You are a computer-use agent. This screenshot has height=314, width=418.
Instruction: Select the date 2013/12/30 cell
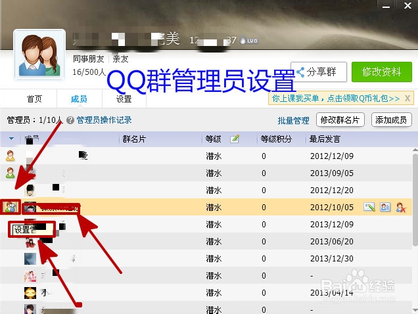pos(332,258)
